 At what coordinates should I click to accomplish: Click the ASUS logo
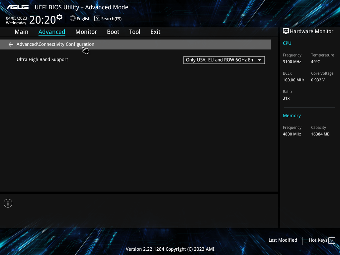tap(17, 6)
